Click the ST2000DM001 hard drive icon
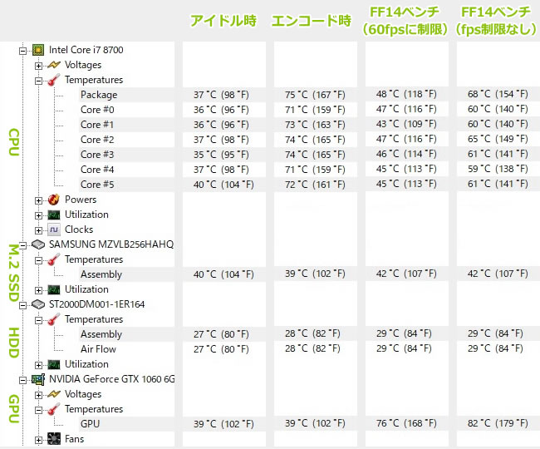 pos(38,304)
